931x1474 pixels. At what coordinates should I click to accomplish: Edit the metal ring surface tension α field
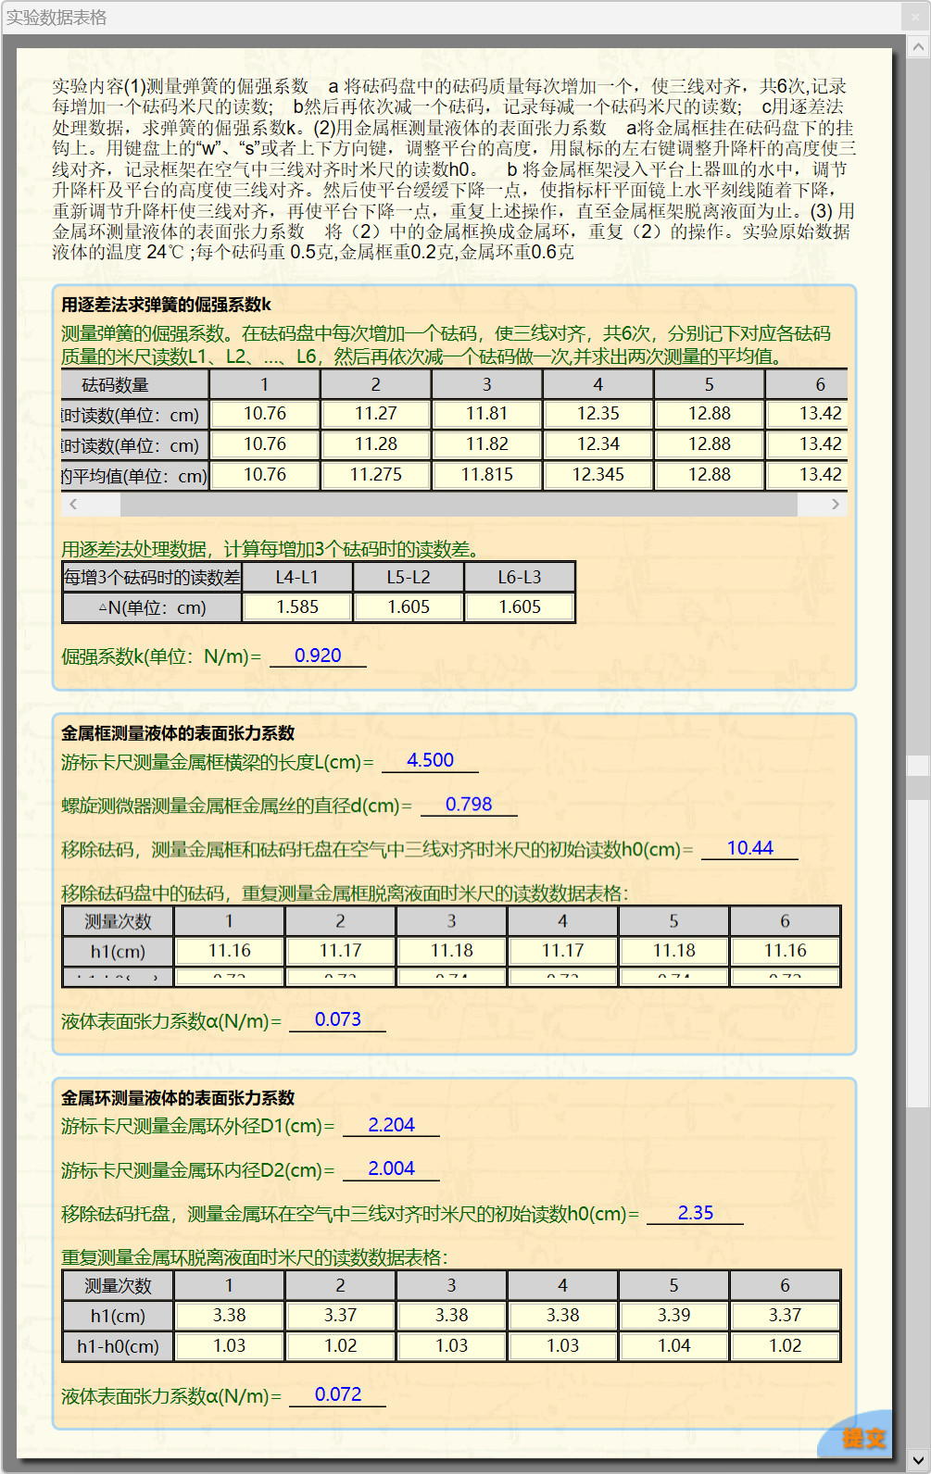[337, 1394]
